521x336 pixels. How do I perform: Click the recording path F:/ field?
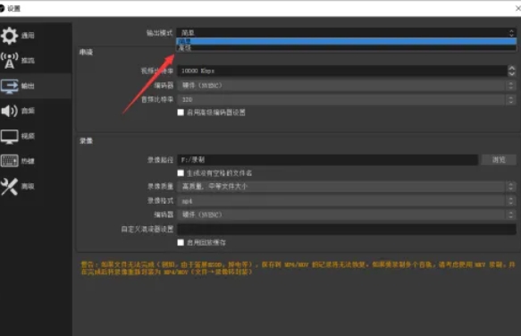pyautogui.click(x=328, y=160)
